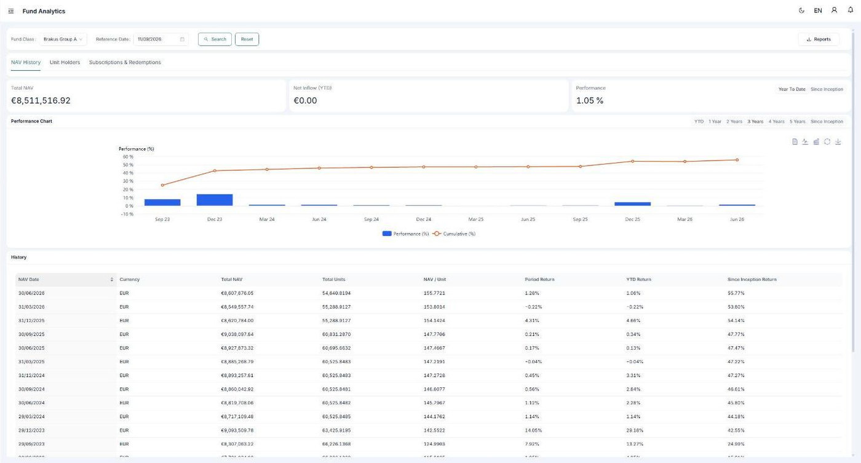Open notifications bell icon
Screen dimensions: 861x463
pos(851,10)
